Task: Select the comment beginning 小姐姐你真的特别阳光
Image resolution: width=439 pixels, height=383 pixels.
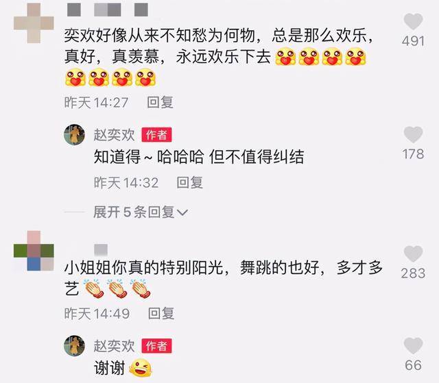Action: point(223,278)
